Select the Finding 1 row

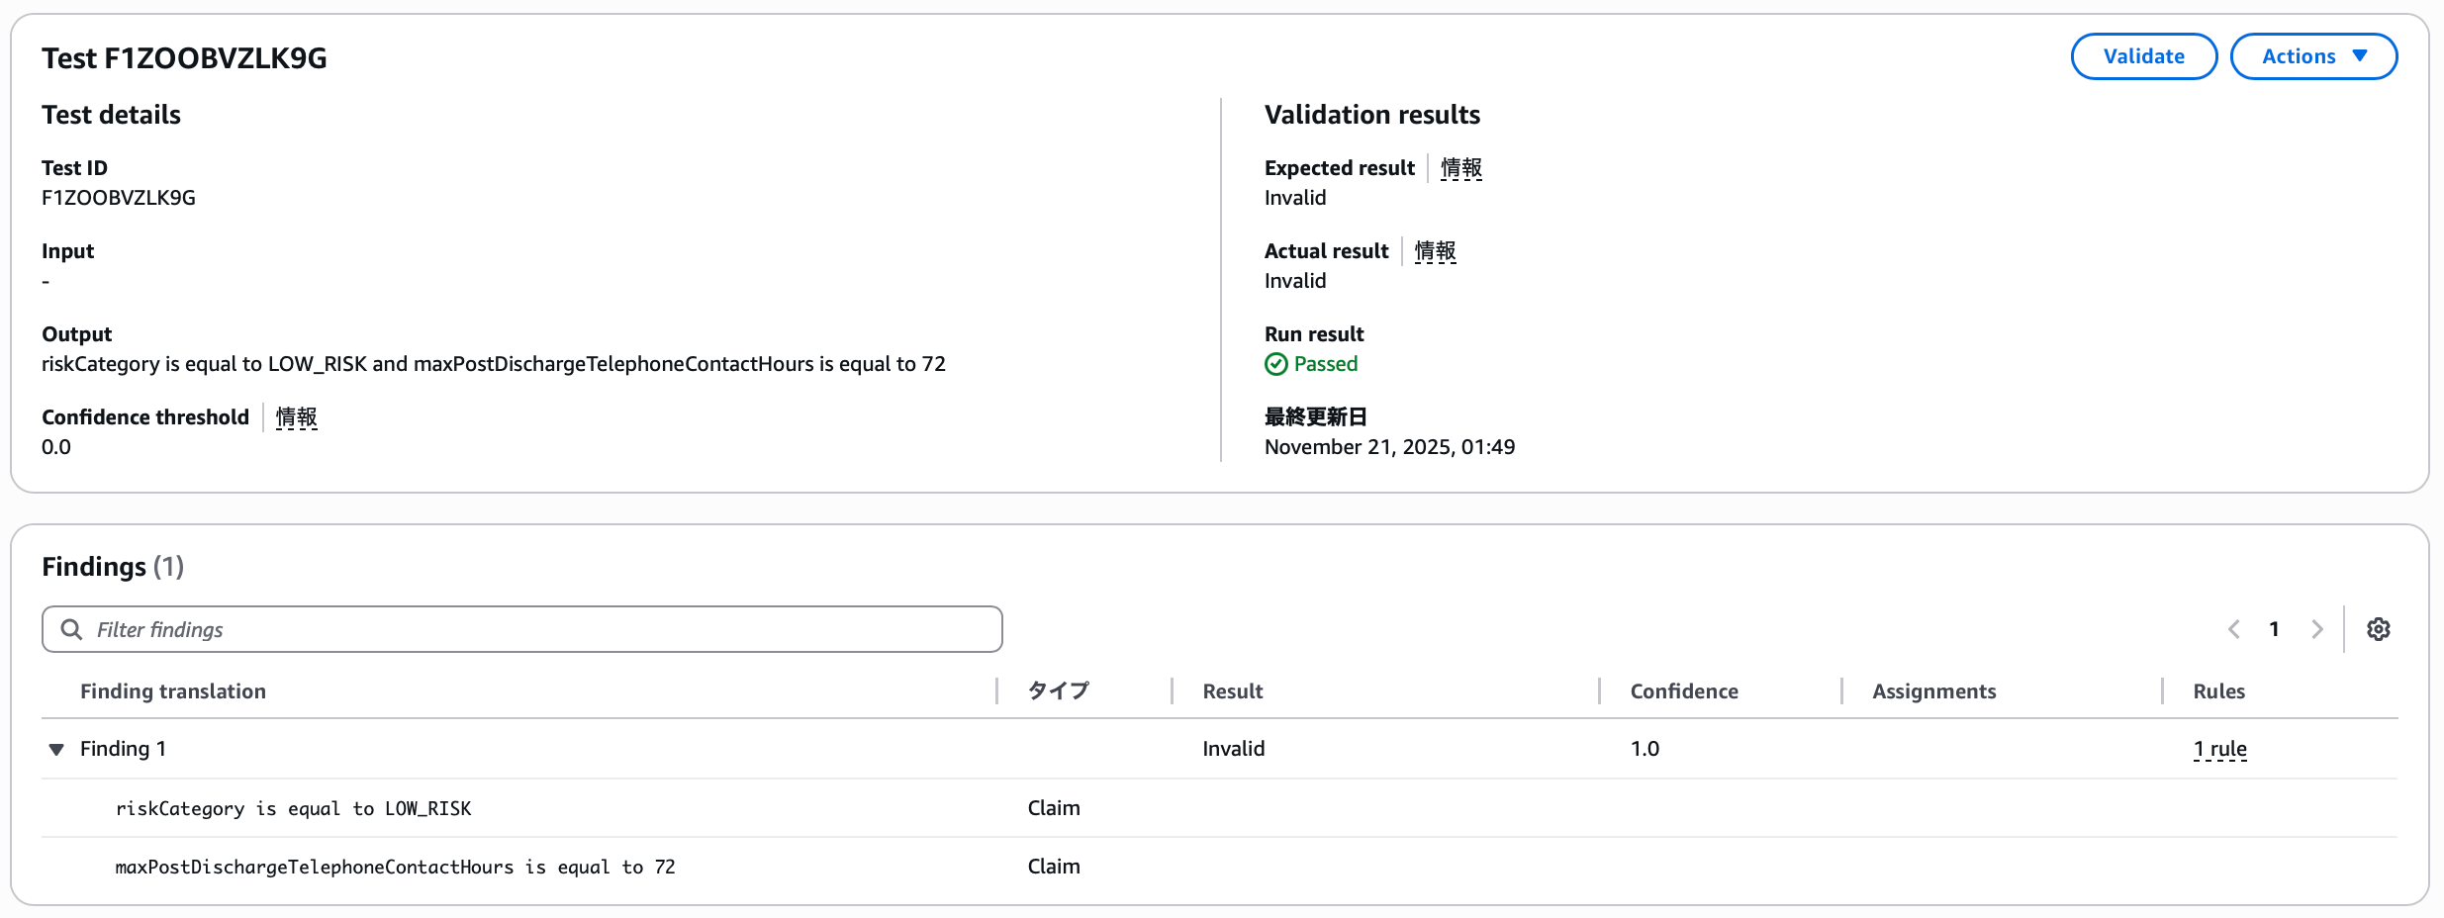pyautogui.click(x=123, y=749)
